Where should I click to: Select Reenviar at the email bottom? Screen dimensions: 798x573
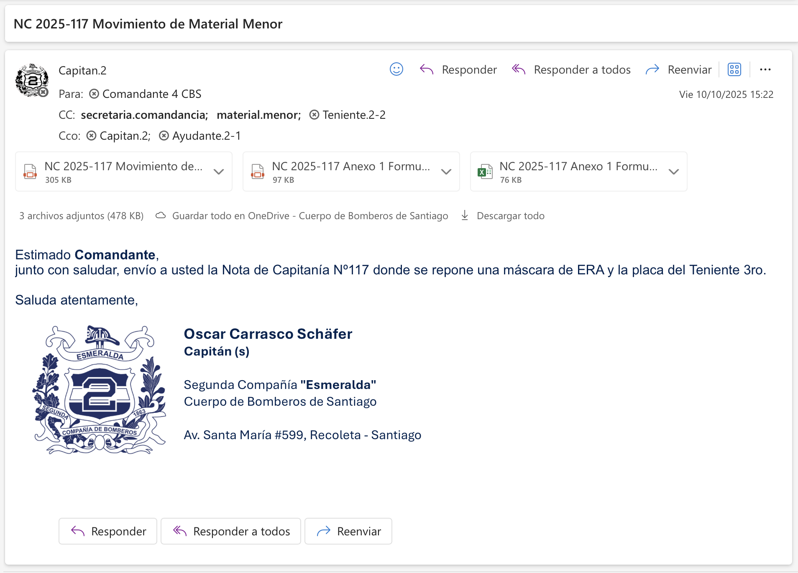point(348,531)
